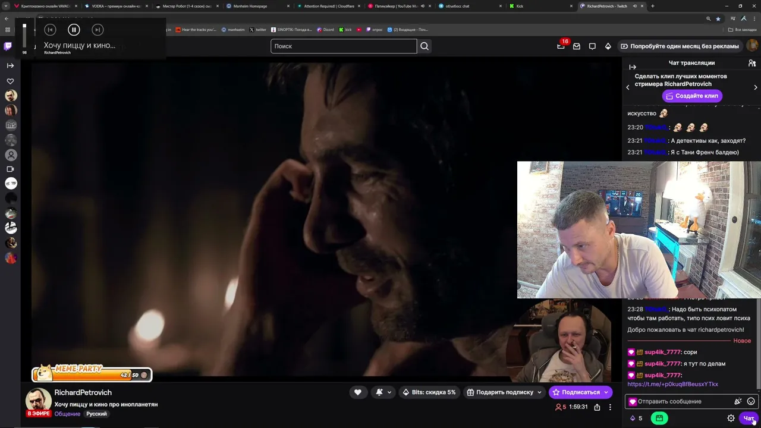The width and height of the screenshot is (761, 428).
Task: Open the 'Общение' category link
Action: pyautogui.click(x=67, y=414)
